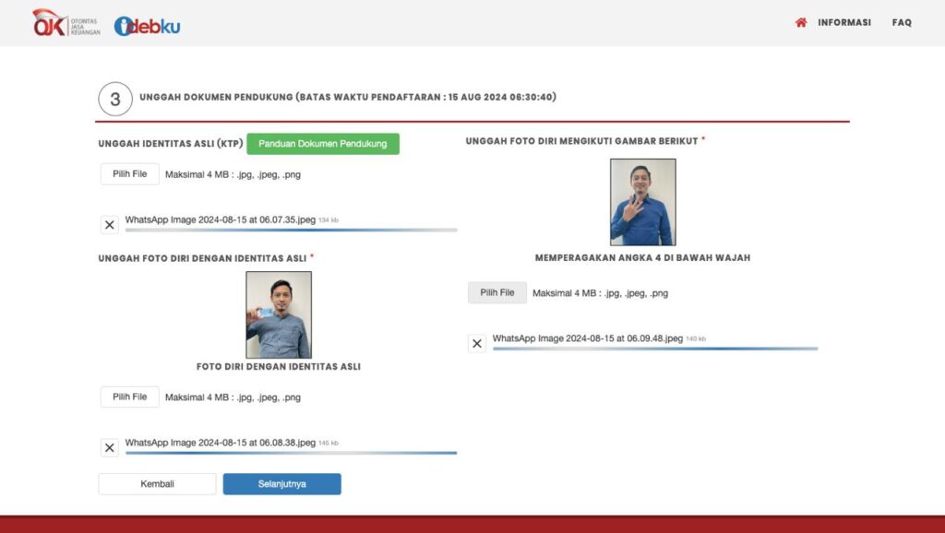
Task: Click the 134 kb size label
Action: coord(329,220)
